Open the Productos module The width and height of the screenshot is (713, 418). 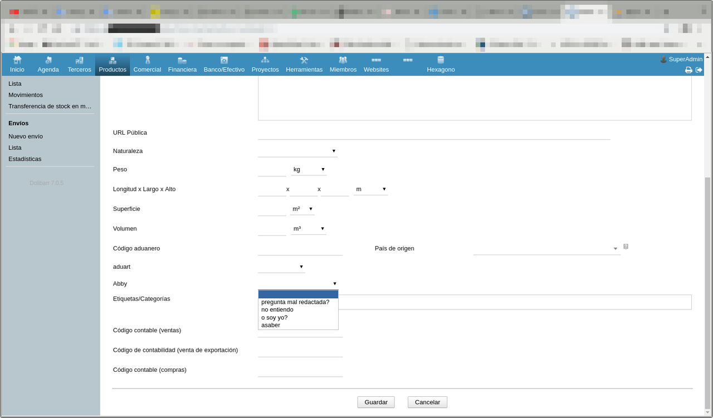pyautogui.click(x=113, y=65)
